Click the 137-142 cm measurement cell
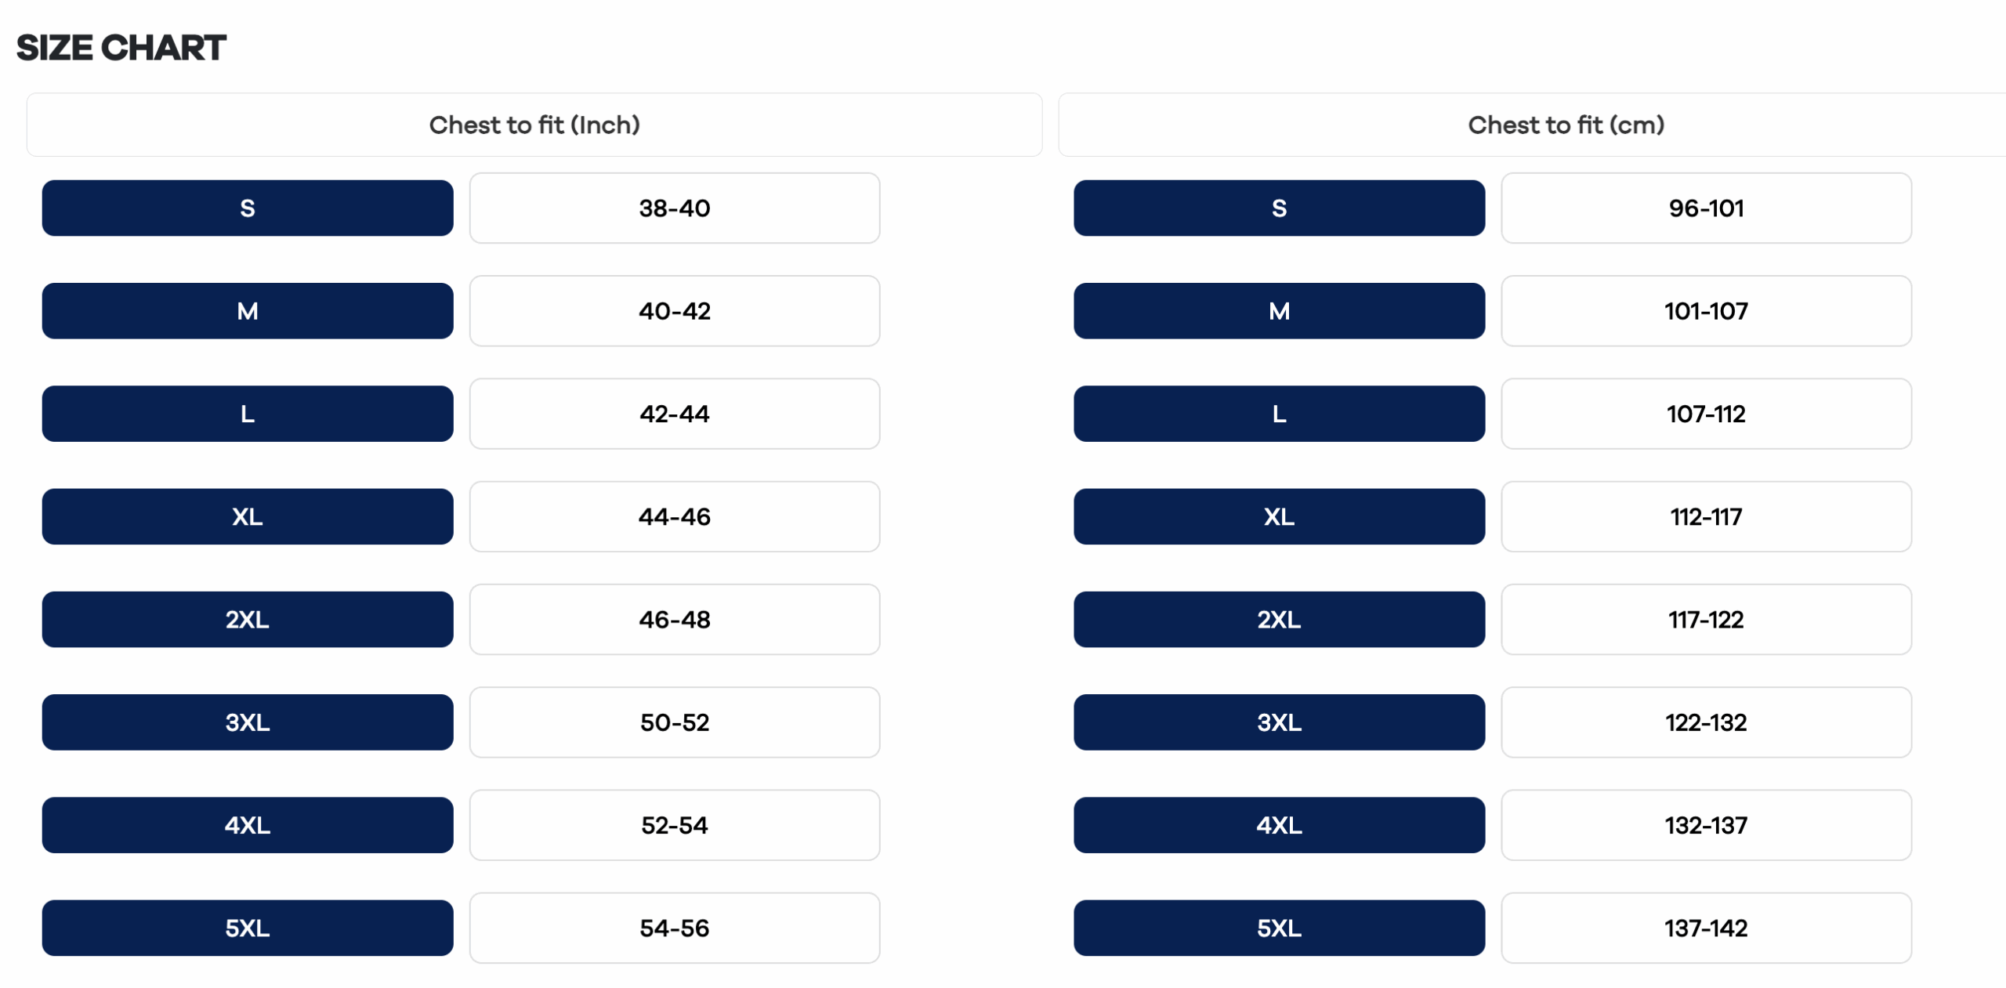Viewport: 2006px width, 988px height. click(1706, 928)
